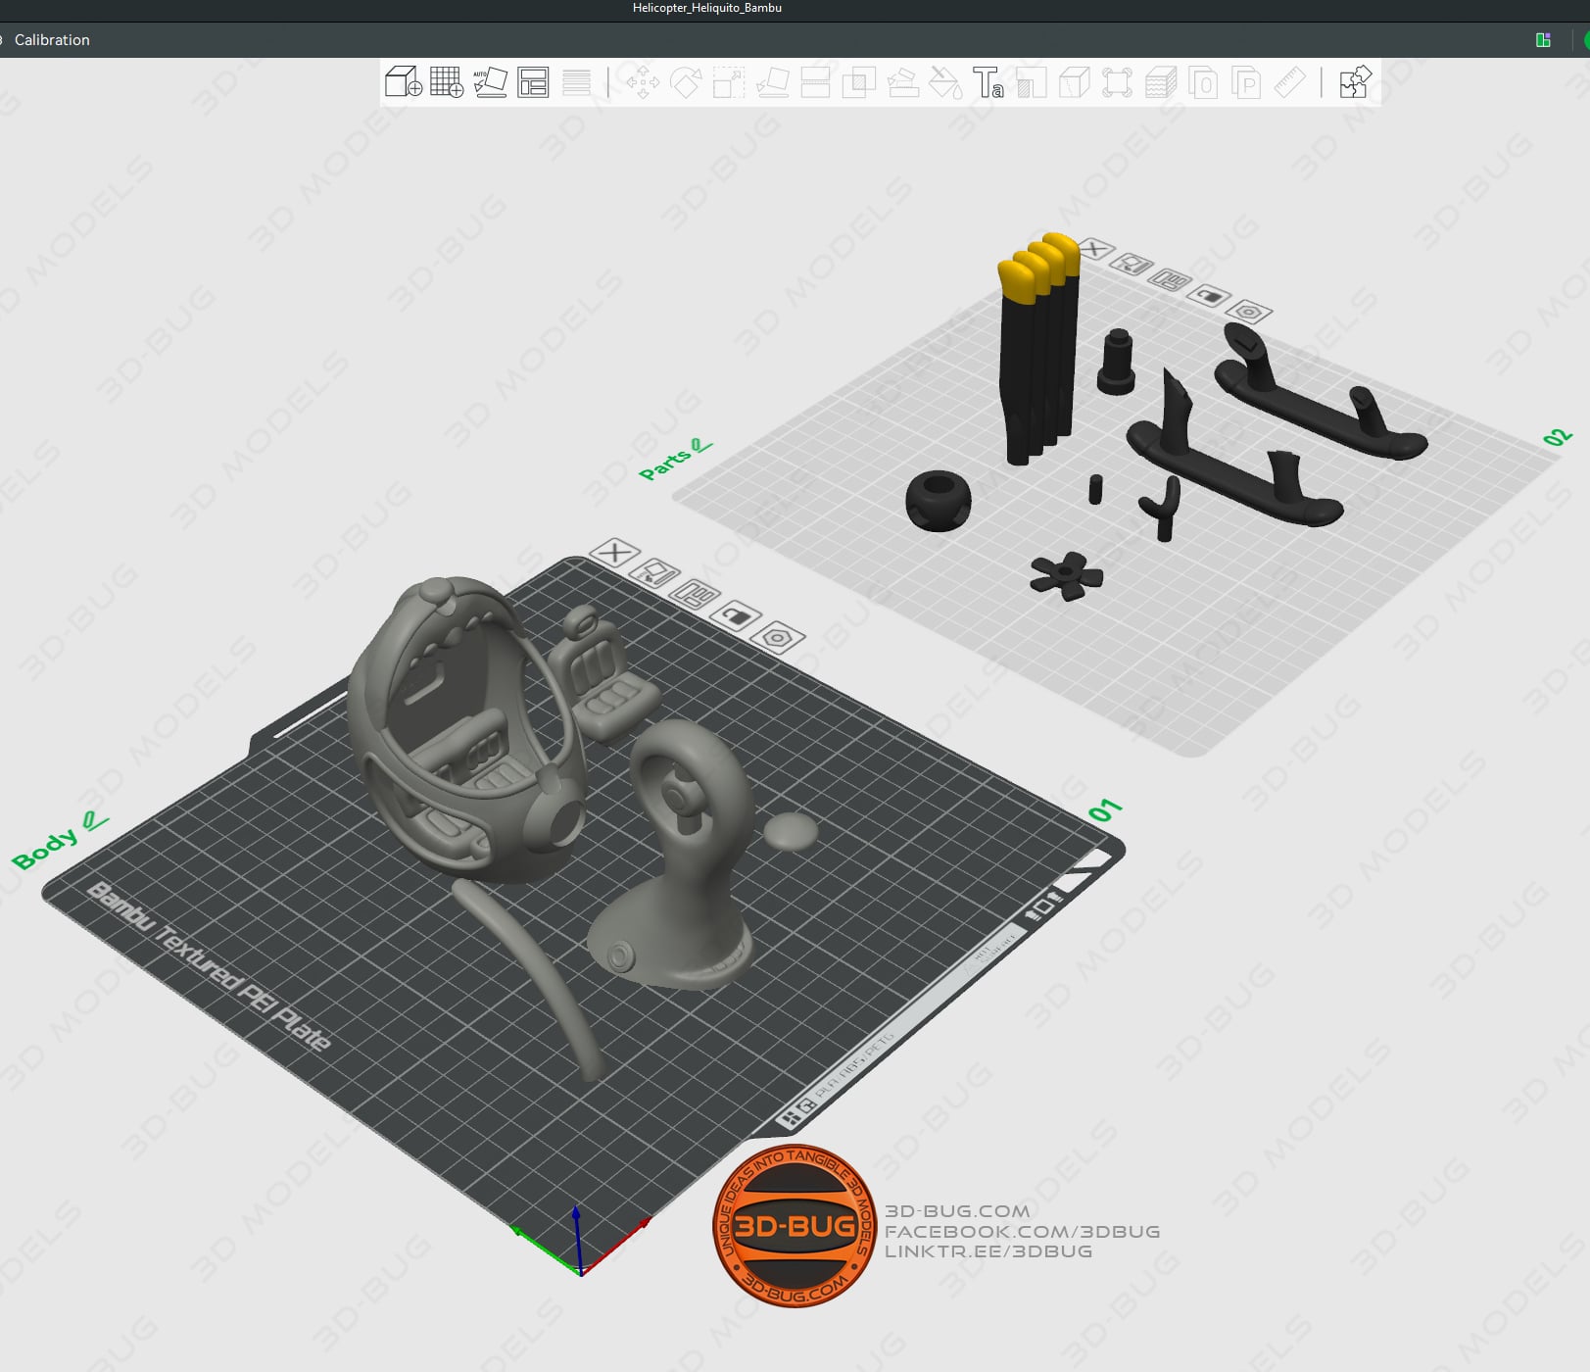Screen dimensions: 1590x1372
Task: Select the Rotate tool
Action: [686, 82]
